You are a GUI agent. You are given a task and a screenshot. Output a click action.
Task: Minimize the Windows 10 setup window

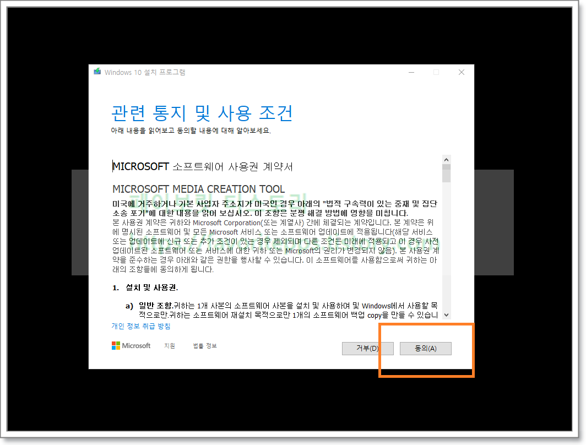pyautogui.click(x=411, y=72)
